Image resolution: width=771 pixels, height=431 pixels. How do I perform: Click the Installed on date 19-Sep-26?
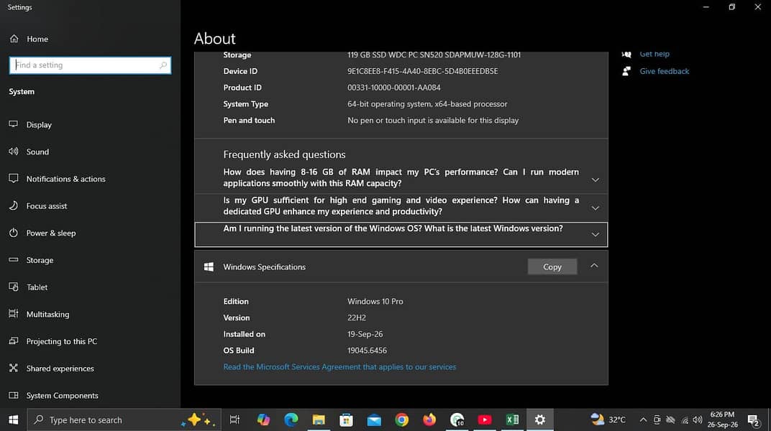pos(365,334)
